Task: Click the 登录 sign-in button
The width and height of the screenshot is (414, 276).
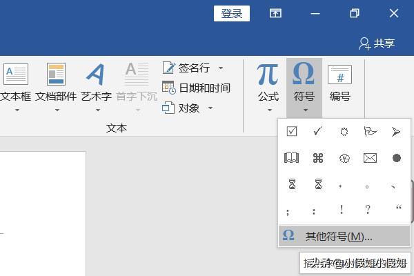Action: coord(232,14)
